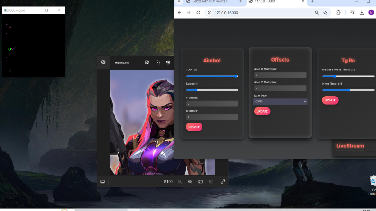Viewport: 376px width, 211px height.
Task: Click UPDATE in the 4imbot card
Action: (x=194, y=127)
